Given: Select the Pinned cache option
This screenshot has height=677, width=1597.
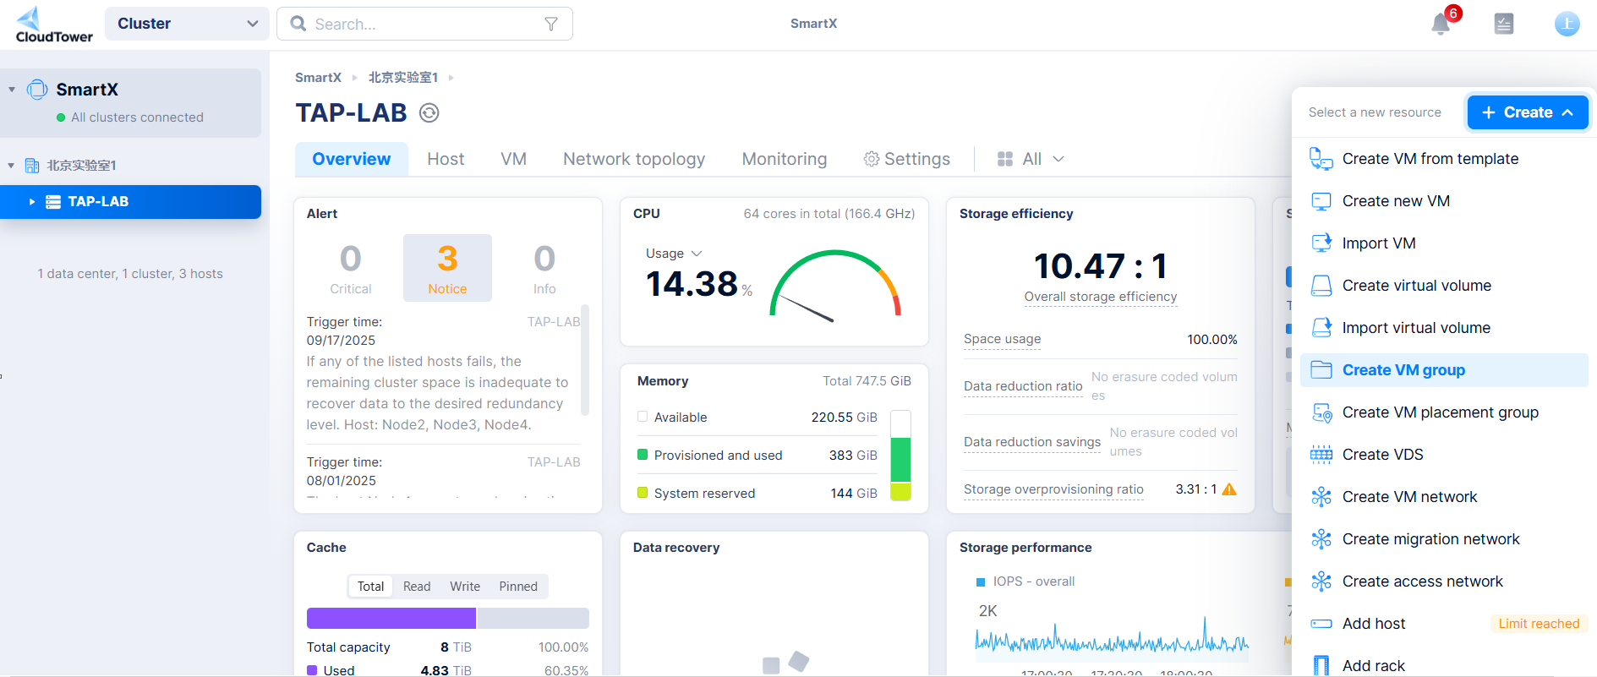Looking at the screenshot, I should pyautogui.click(x=517, y=587).
